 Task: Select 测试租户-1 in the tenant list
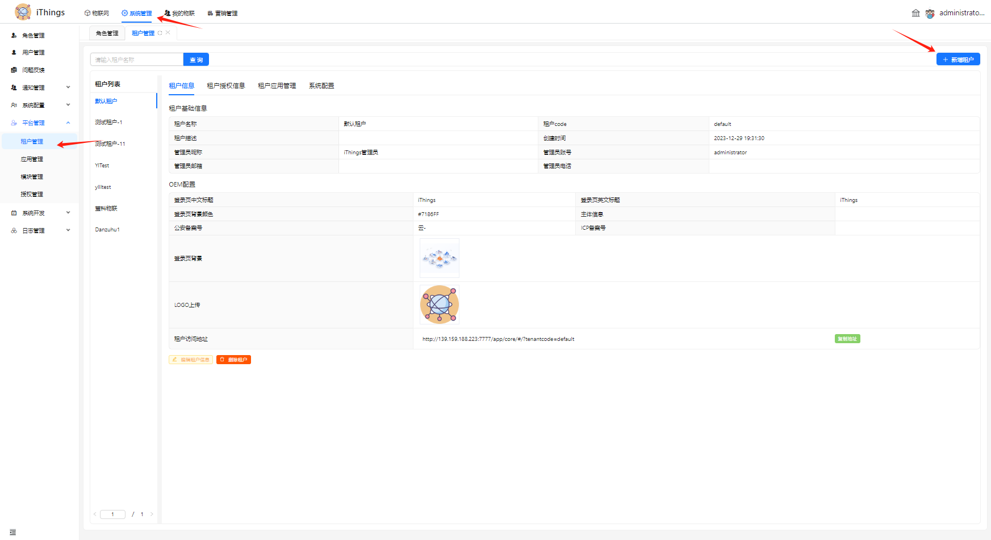click(108, 123)
